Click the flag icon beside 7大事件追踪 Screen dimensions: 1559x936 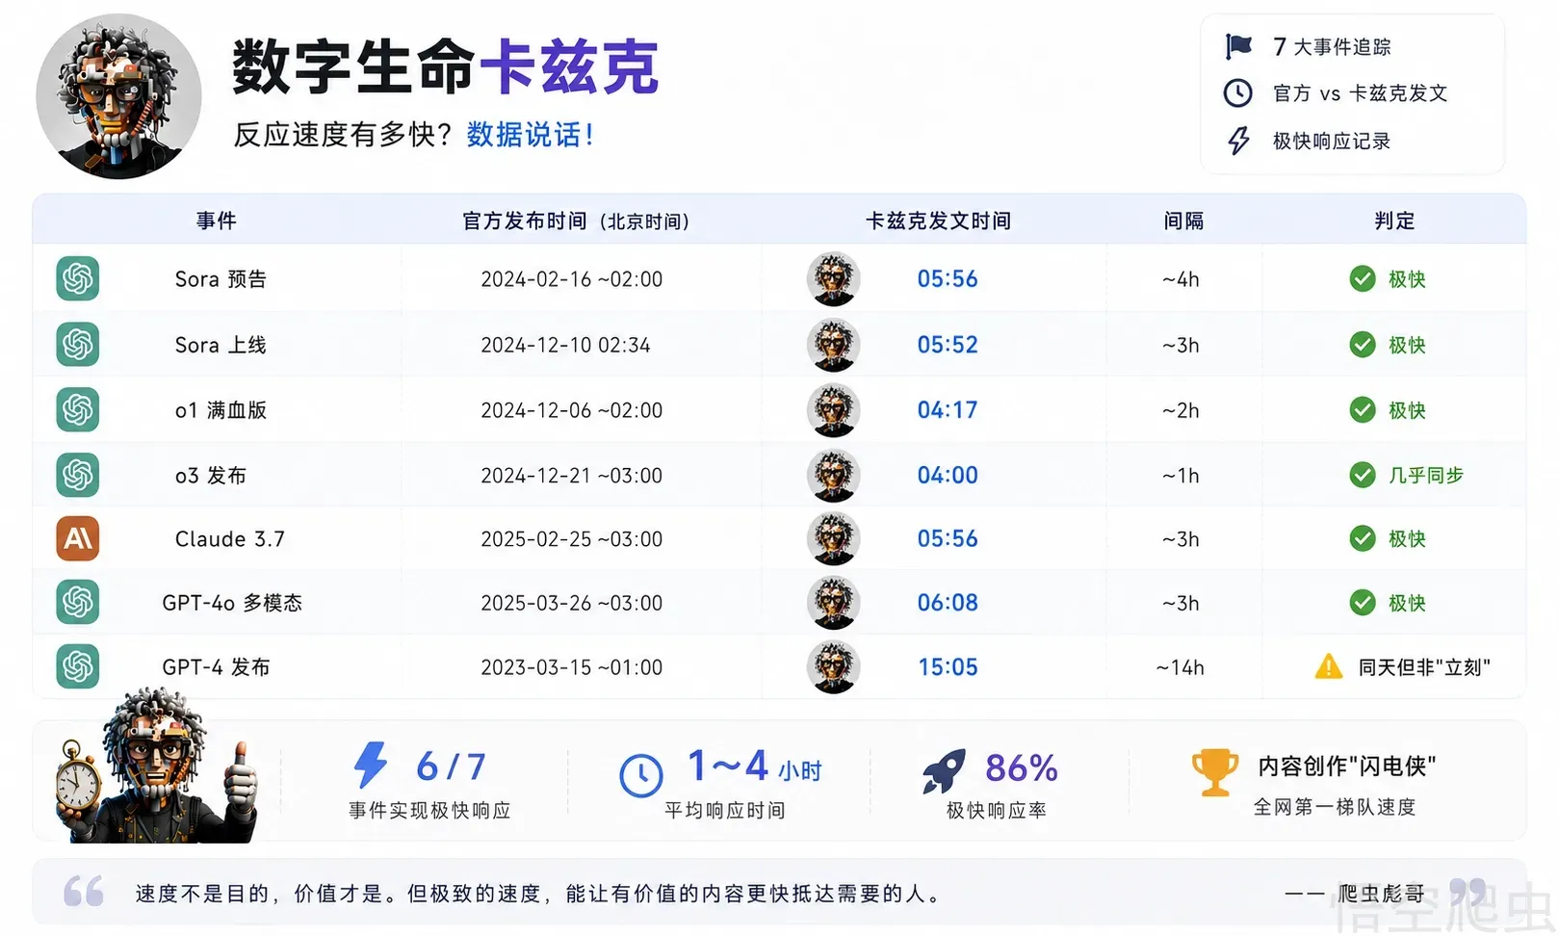(1238, 46)
